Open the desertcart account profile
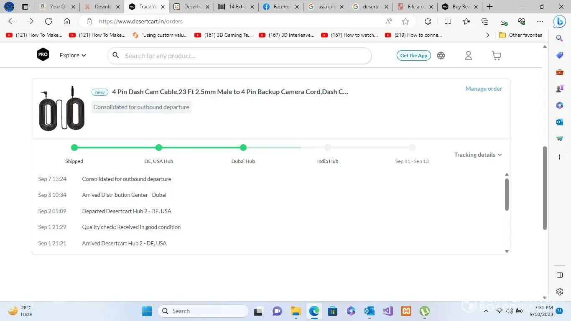The height and width of the screenshot is (321, 571). tap(469, 56)
